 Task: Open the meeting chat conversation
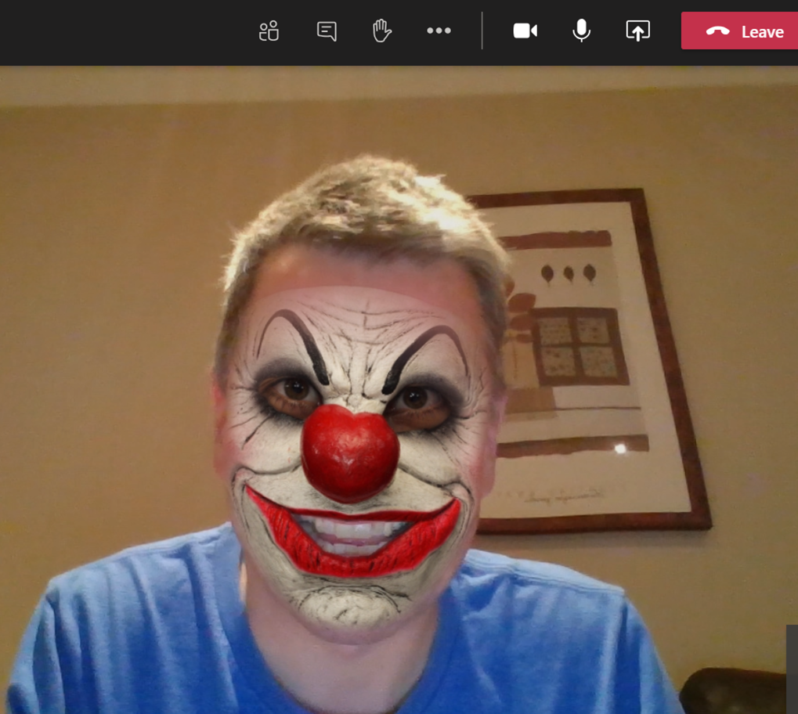327,31
